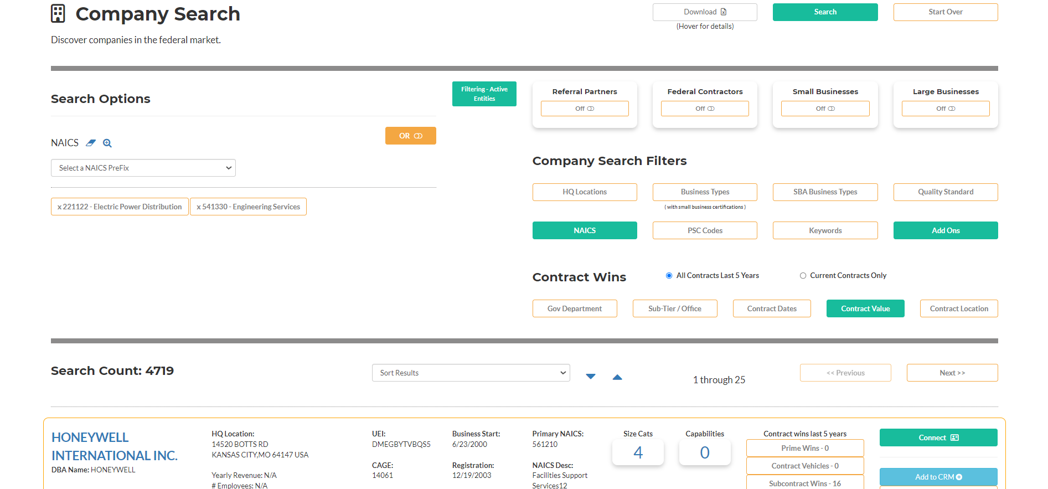Toggle Referral Partners filter on

(584, 109)
